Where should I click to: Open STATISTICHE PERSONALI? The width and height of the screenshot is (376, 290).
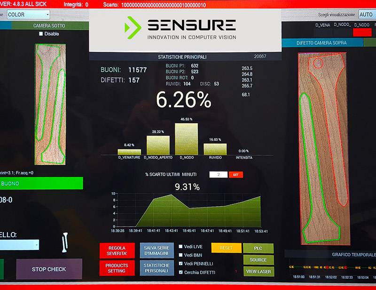[x=157, y=268]
